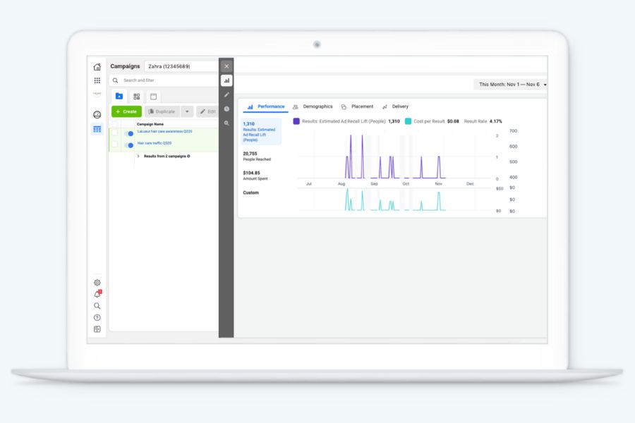
Task: Click the Campaigns panel title
Action: point(125,66)
